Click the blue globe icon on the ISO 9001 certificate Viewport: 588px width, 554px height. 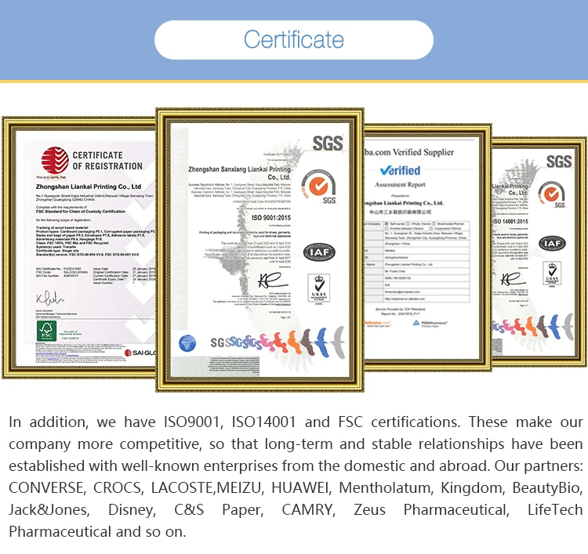pos(187,343)
